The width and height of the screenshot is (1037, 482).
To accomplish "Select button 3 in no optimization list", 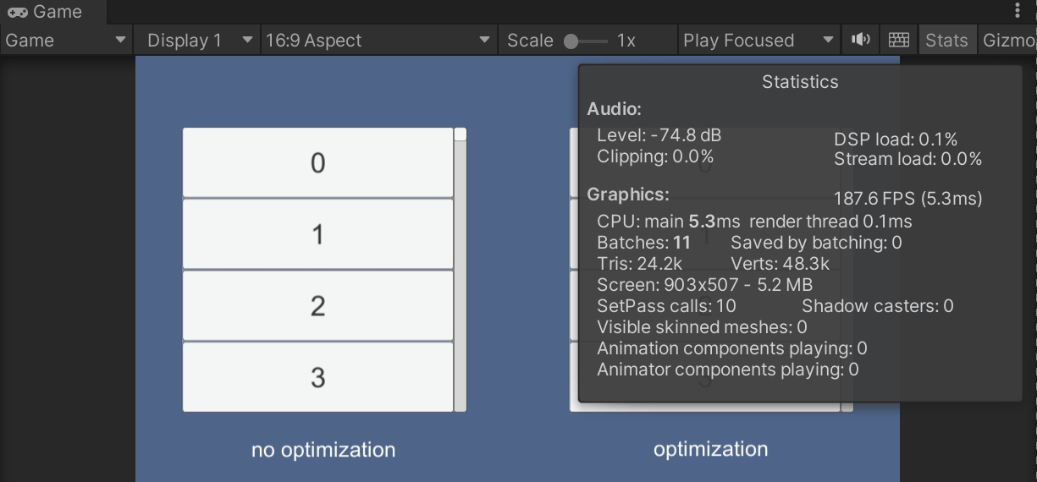I will 317,376.
